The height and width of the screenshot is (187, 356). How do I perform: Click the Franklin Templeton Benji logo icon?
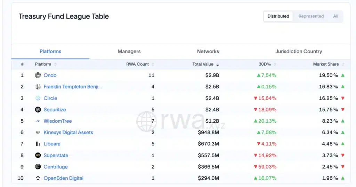38,87
